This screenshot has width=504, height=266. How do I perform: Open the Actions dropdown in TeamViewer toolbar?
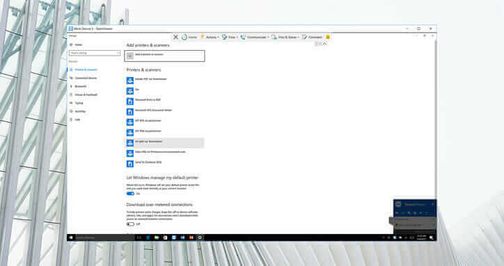tap(210, 37)
